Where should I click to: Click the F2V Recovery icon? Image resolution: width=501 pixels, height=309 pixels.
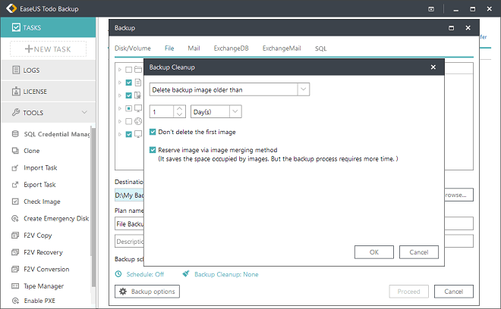[x=15, y=252]
